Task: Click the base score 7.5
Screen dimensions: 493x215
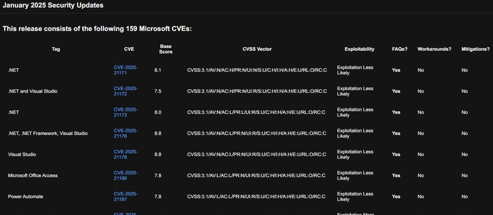Action: (x=158, y=91)
